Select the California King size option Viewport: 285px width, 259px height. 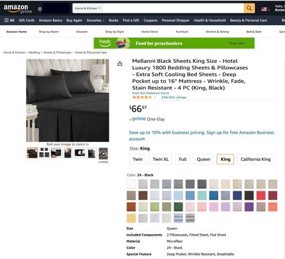click(256, 159)
